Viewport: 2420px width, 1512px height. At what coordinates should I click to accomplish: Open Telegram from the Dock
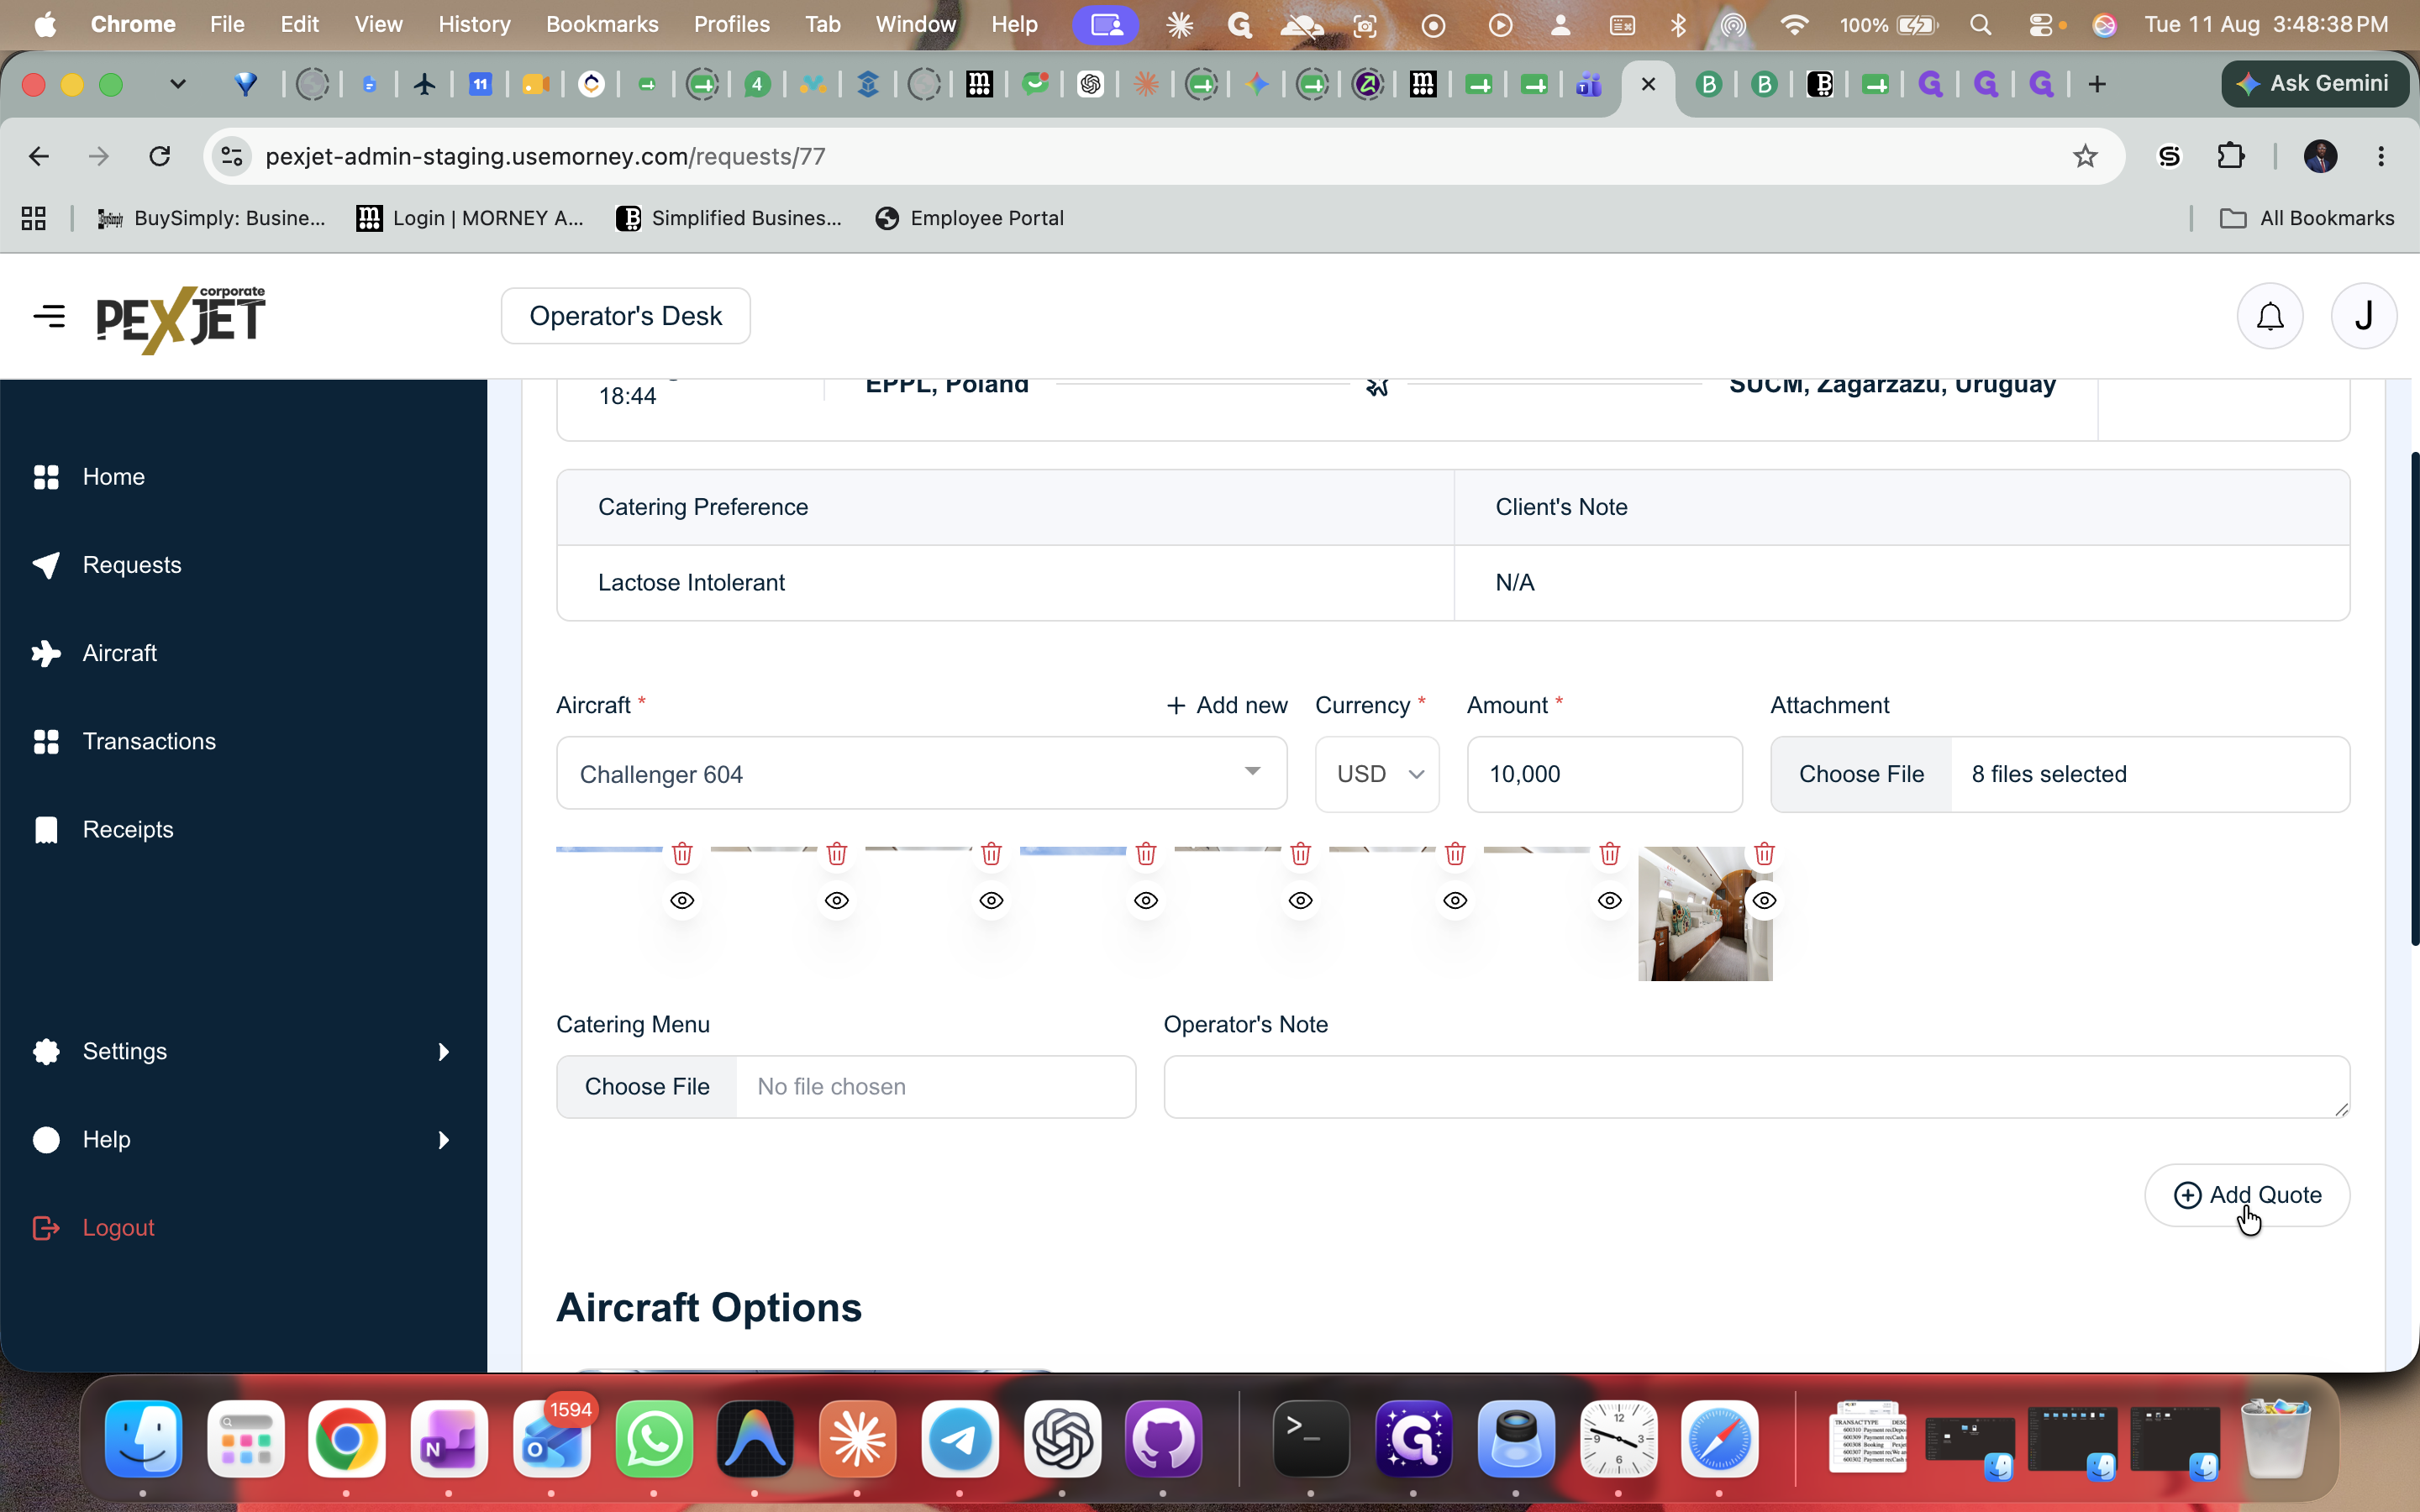959,1439
